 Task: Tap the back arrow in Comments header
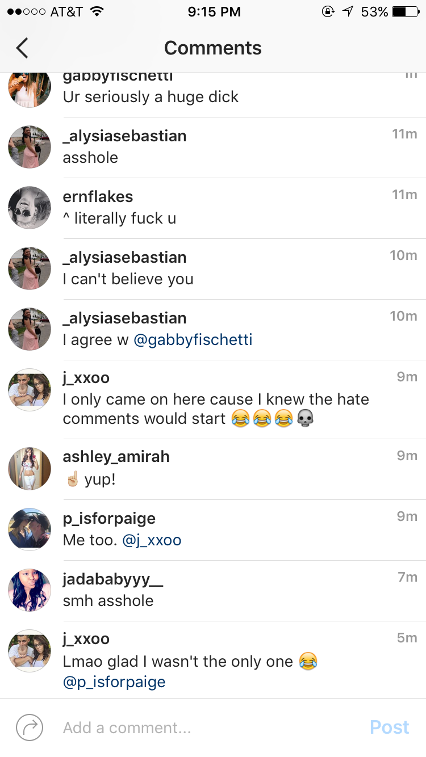[x=22, y=48]
